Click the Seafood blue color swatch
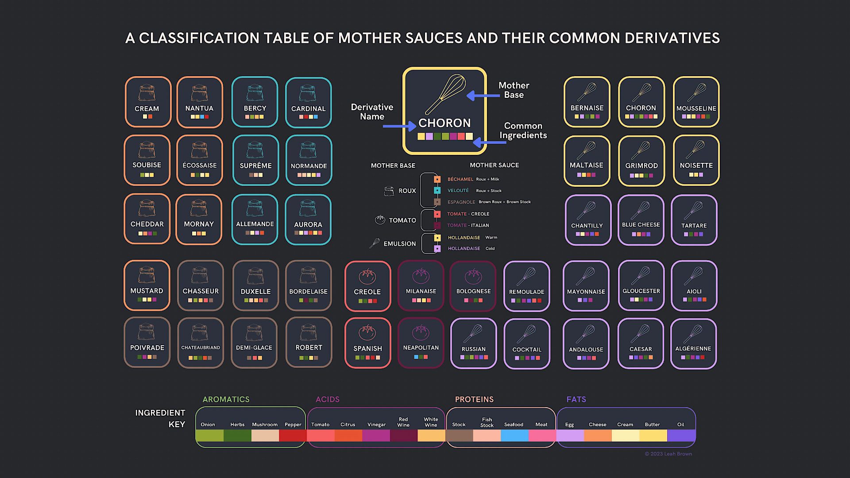850x478 pixels. click(514, 436)
